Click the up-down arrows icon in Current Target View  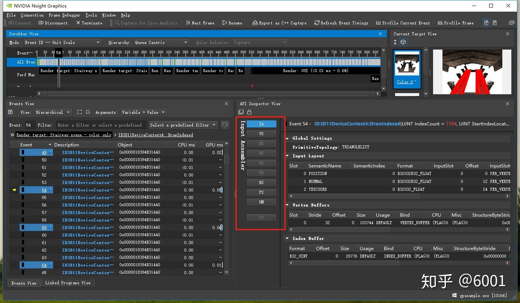395,42
